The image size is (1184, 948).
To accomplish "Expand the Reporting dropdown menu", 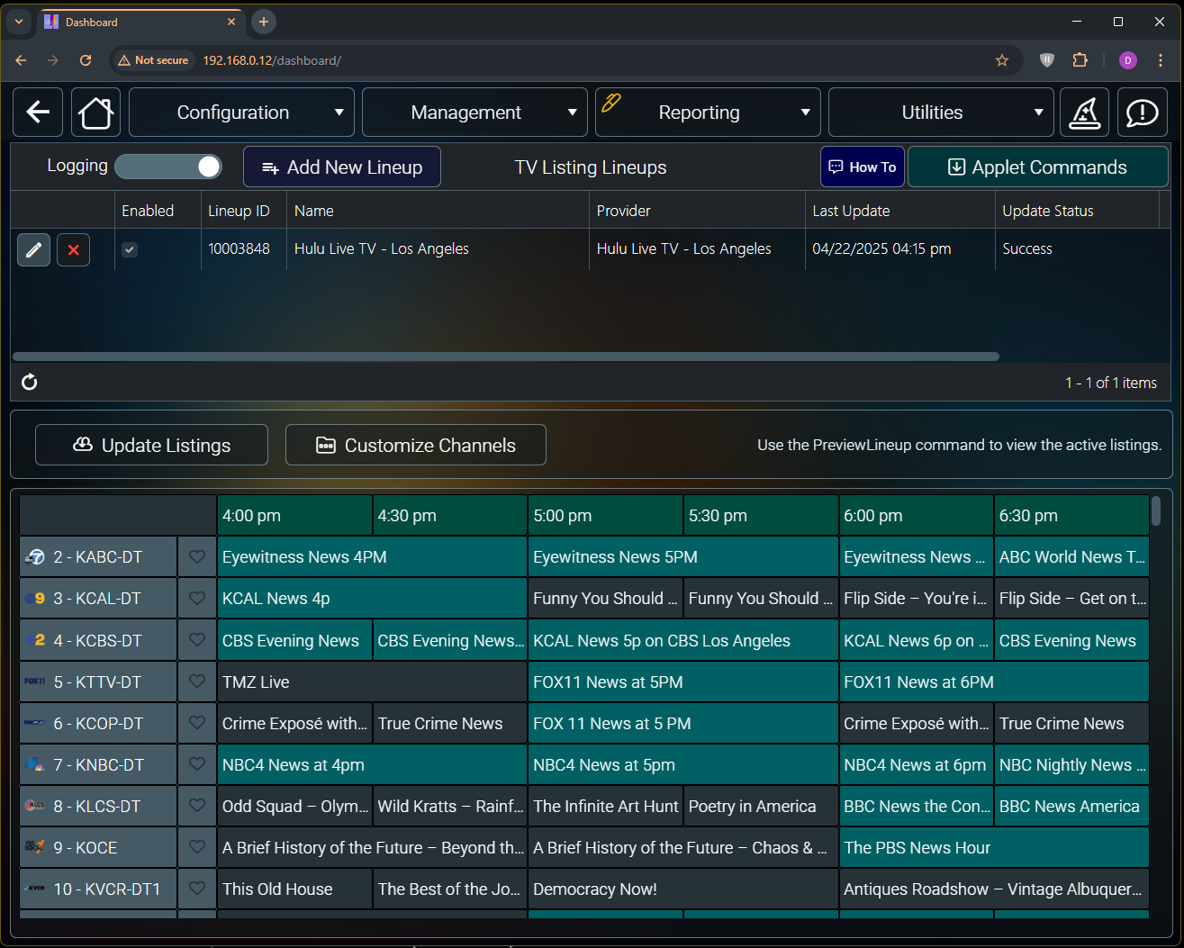I will (x=708, y=113).
